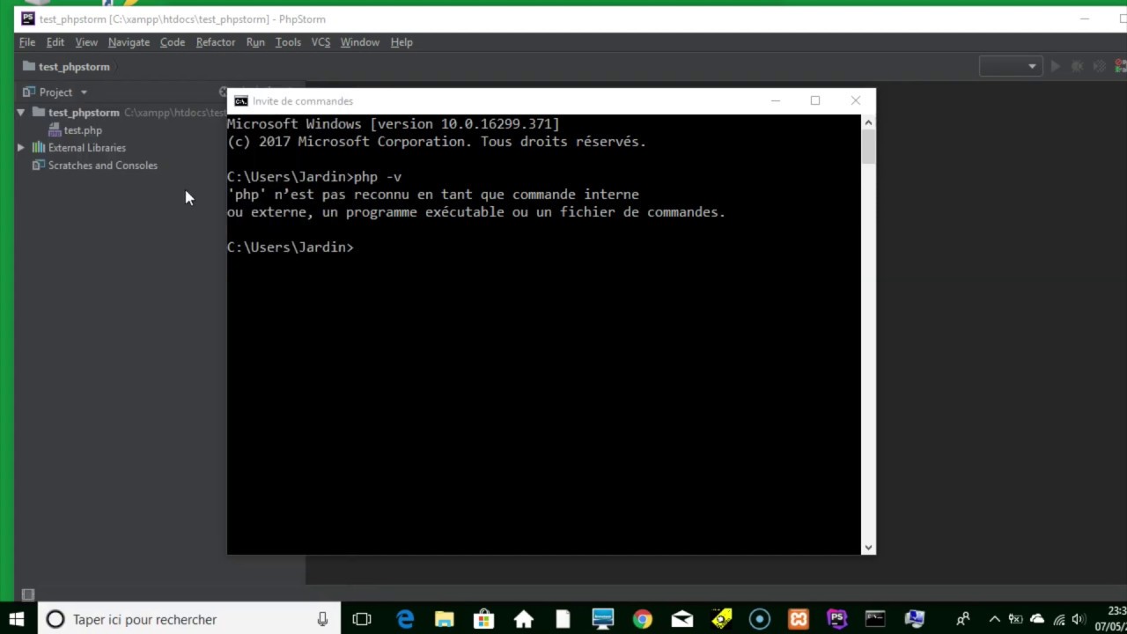1127x634 pixels.
Task: Open the Run menu
Action: pyautogui.click(x=255, y=42)
